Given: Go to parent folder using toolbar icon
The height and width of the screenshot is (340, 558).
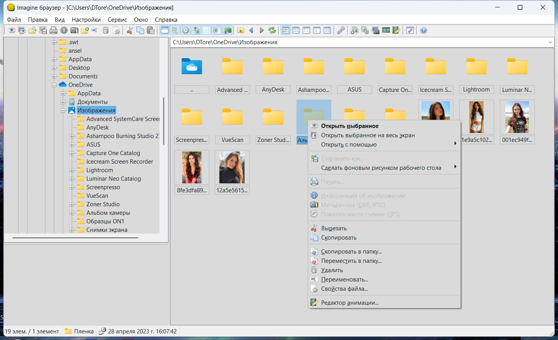Looking at the screenshot, I should [241, 31].
